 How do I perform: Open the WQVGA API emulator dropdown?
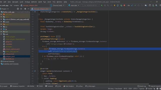(90, 5)
